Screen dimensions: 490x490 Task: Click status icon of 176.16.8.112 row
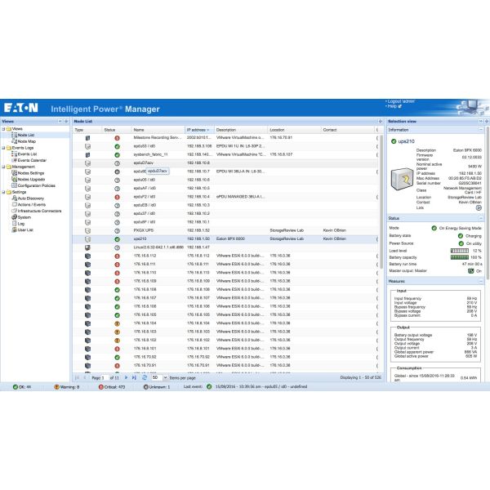117,256
